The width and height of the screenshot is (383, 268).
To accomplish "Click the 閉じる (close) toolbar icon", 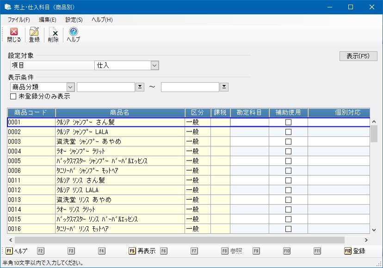I will 14,35.
